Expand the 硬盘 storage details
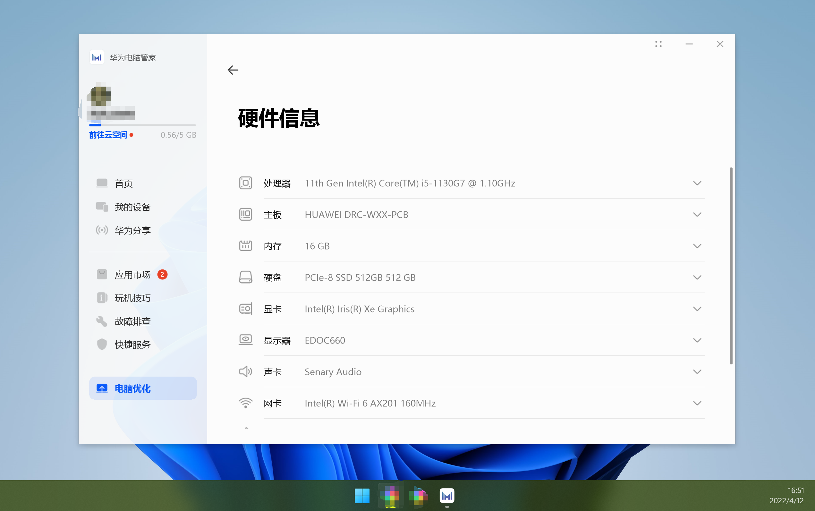815x511 pixels. click(697, 277)
